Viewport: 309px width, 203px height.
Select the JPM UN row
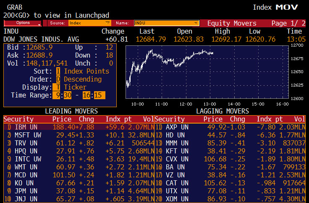click(x=79, y=191)
